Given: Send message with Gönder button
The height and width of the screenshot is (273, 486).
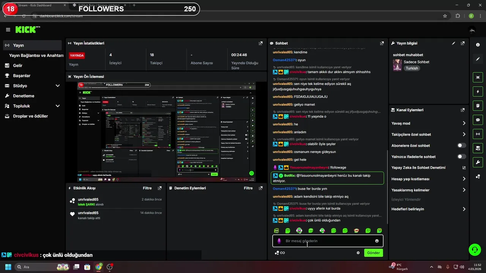Looking at the screenshot, I should [x=373, y=253].
